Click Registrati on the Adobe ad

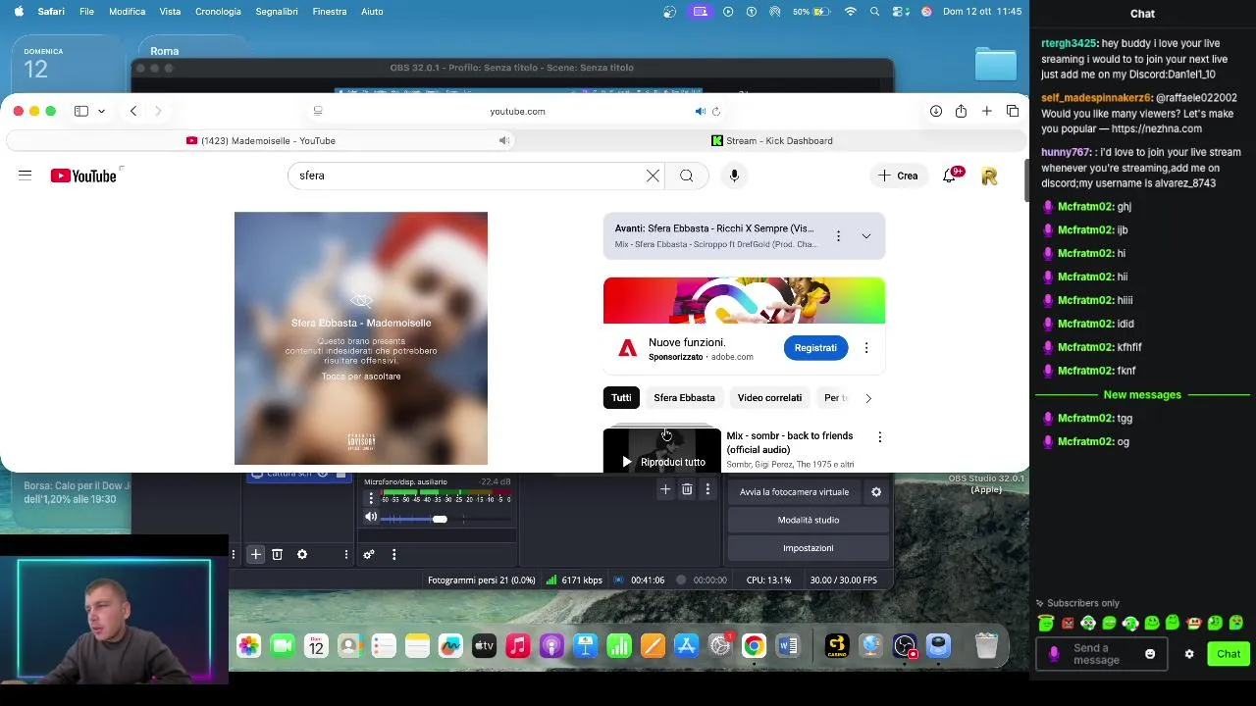click(x=815, y=348)
